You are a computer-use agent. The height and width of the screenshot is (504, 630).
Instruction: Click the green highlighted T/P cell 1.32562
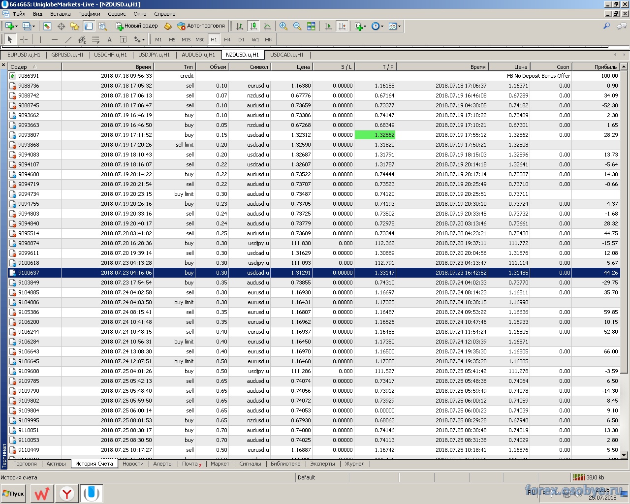click(375, 135)
